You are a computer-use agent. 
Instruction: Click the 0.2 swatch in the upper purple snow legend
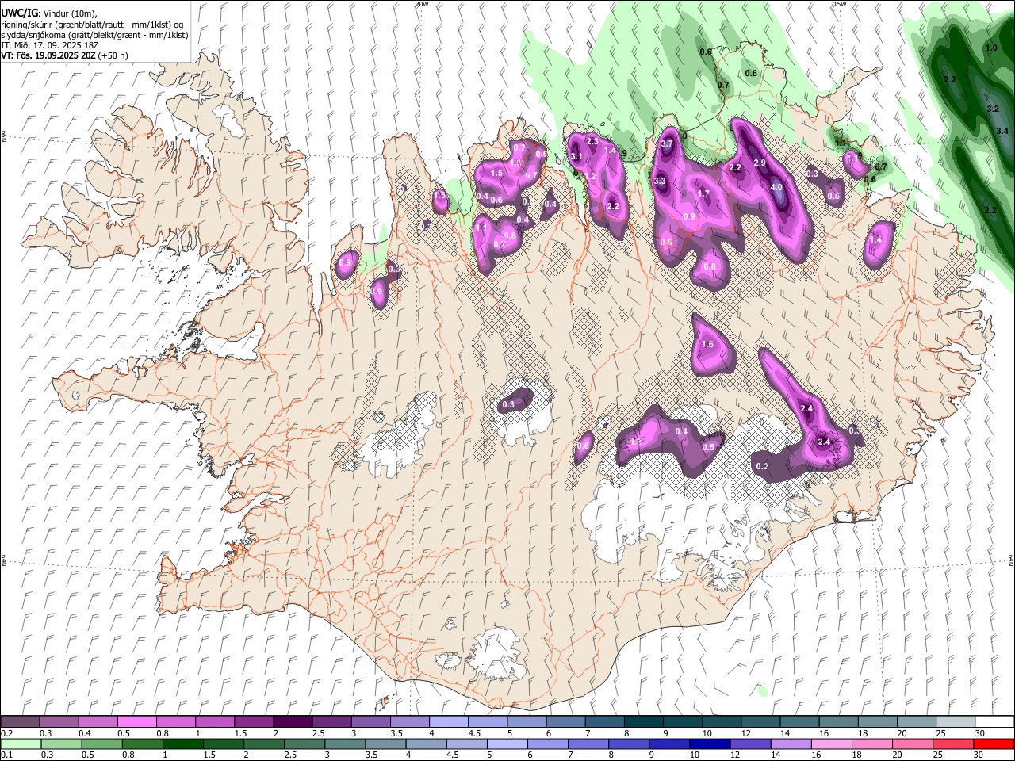[20, 722]
